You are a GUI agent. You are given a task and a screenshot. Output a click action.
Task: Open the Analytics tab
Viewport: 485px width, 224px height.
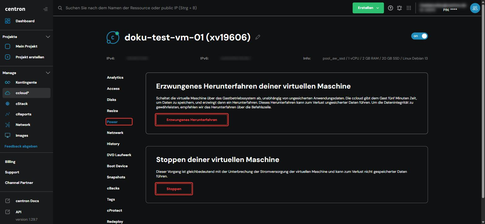click(x=115, y=77)
